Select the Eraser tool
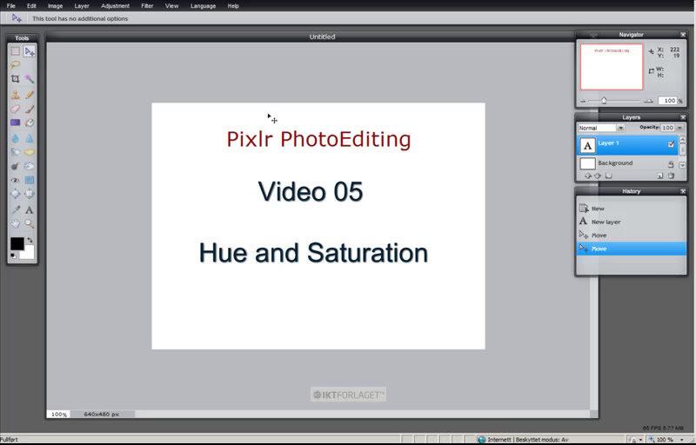This screenshot has width=696, height=445. [15, 109]
